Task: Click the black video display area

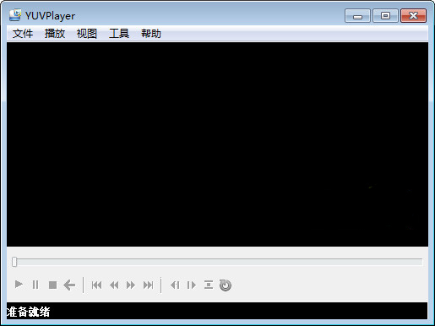Action: [x=217, y=144]
